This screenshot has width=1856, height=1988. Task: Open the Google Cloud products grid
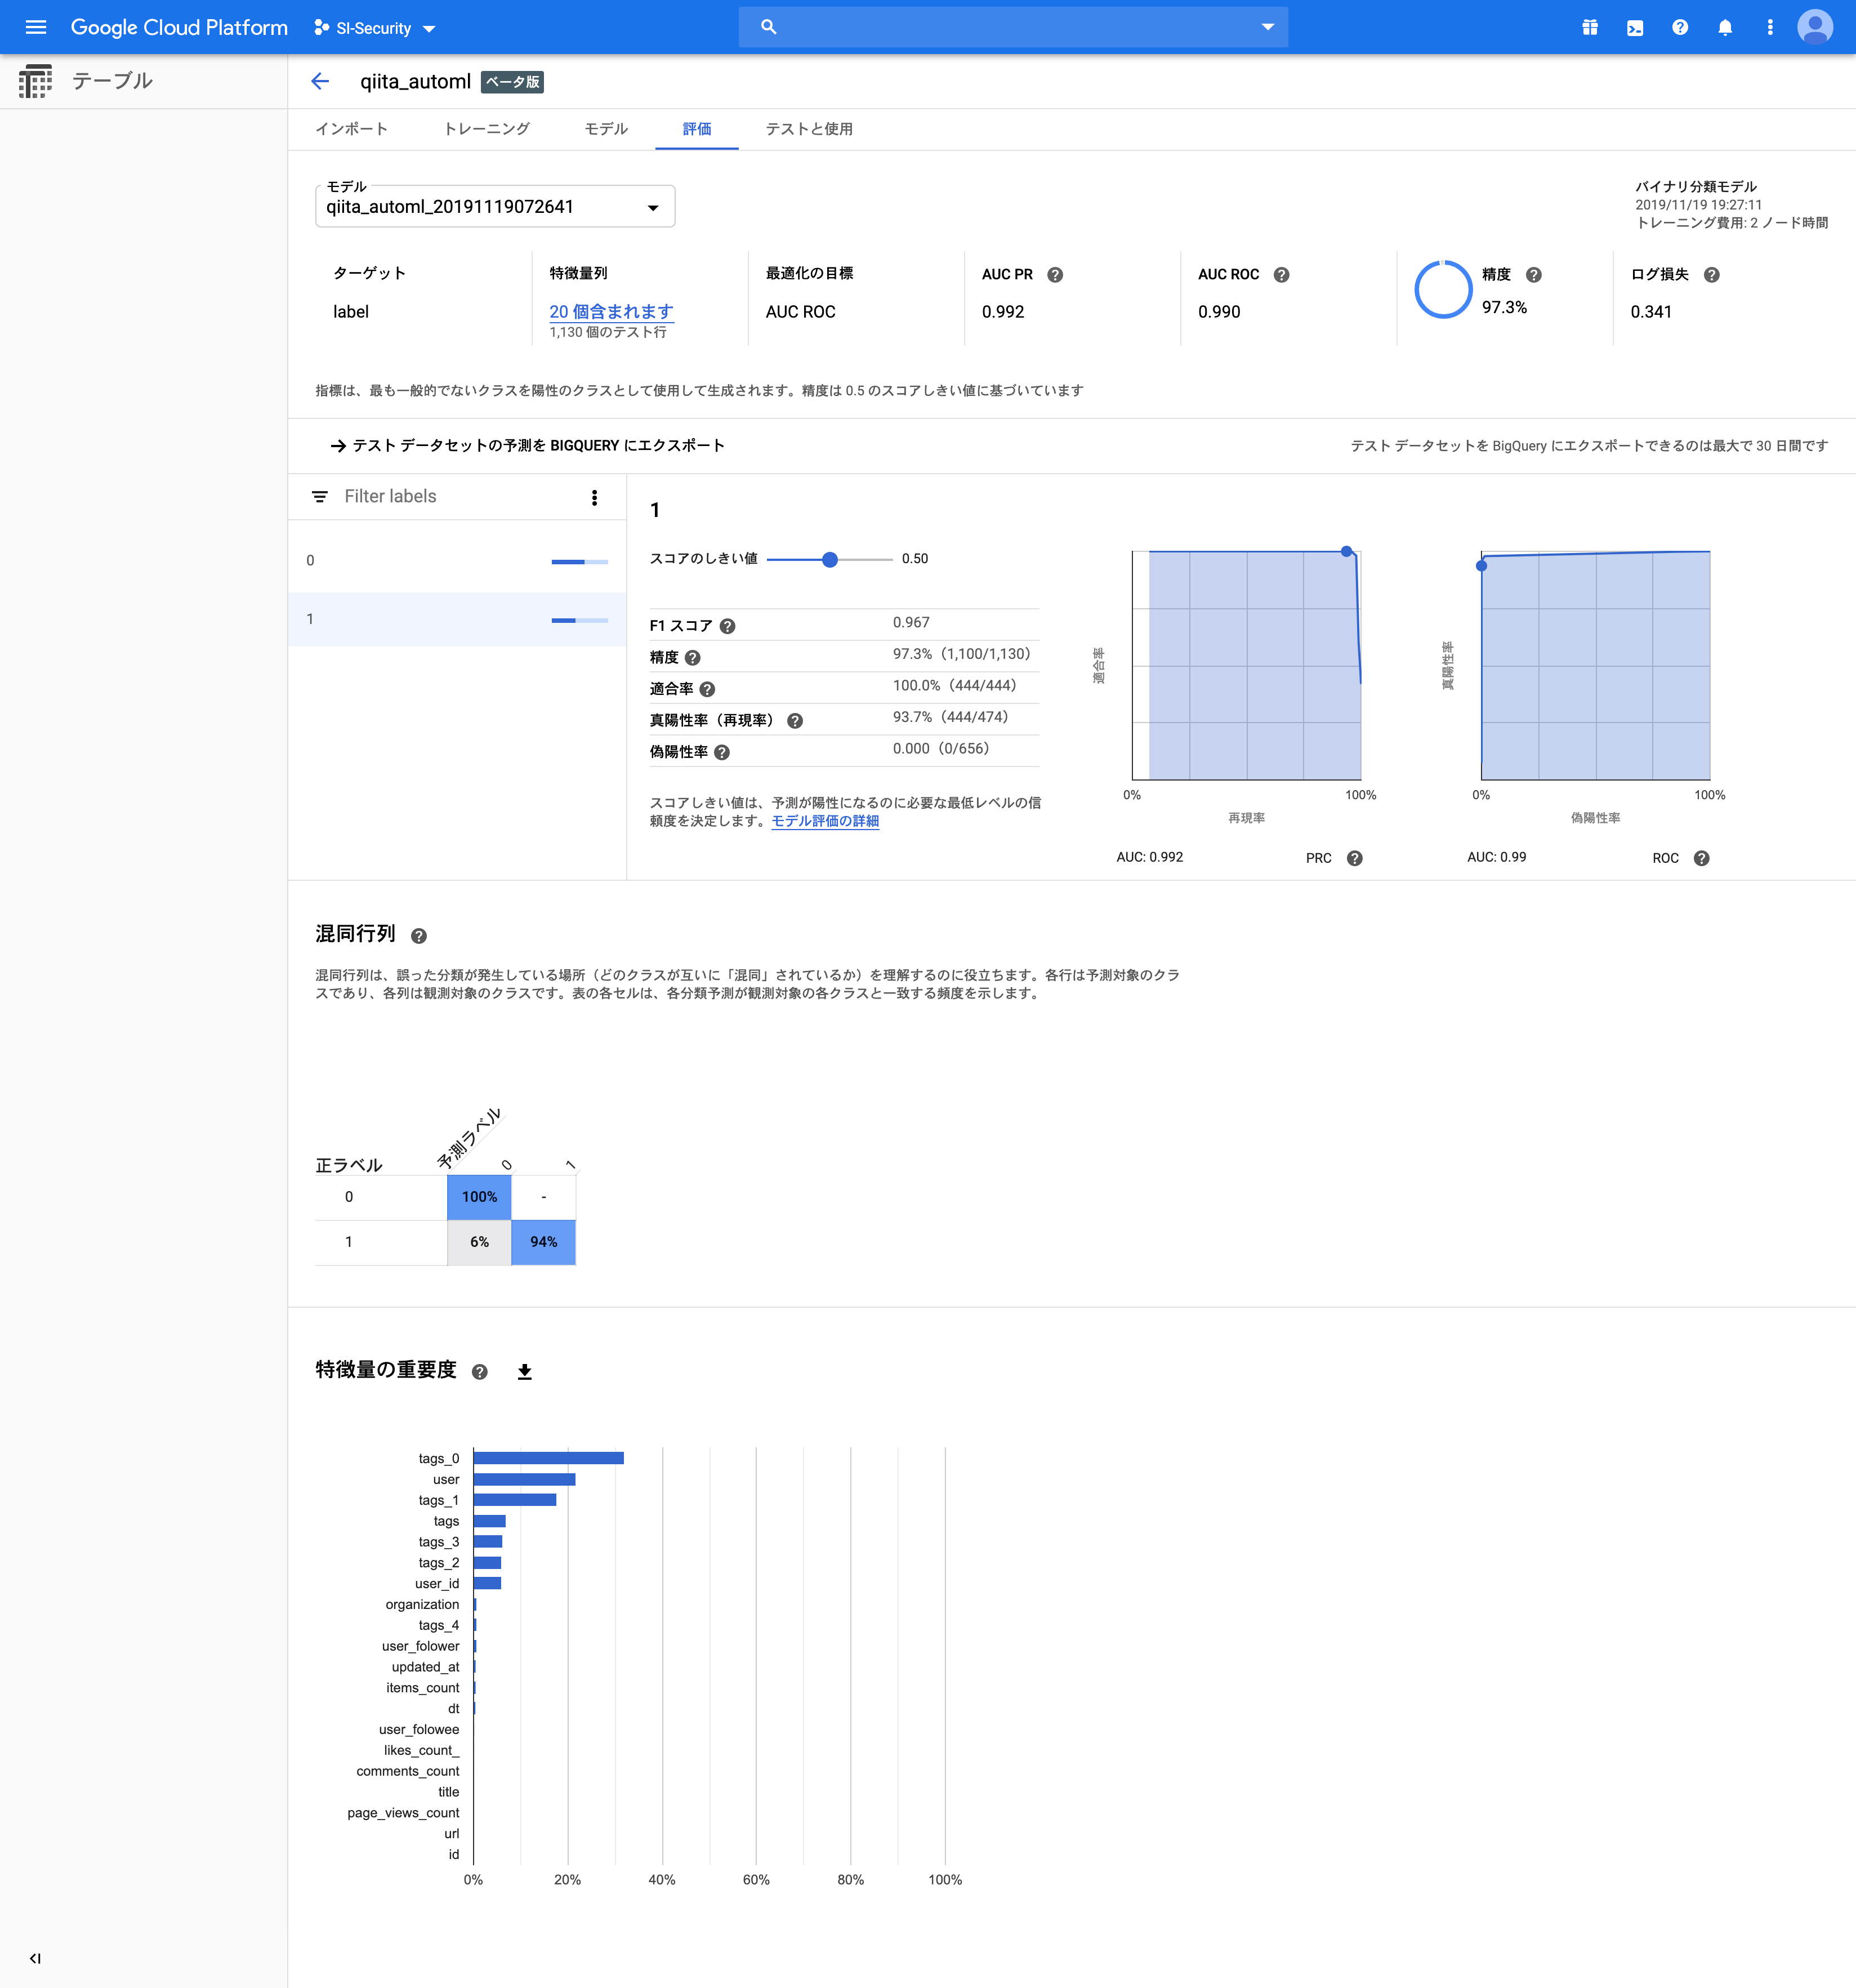point(1590,27)
